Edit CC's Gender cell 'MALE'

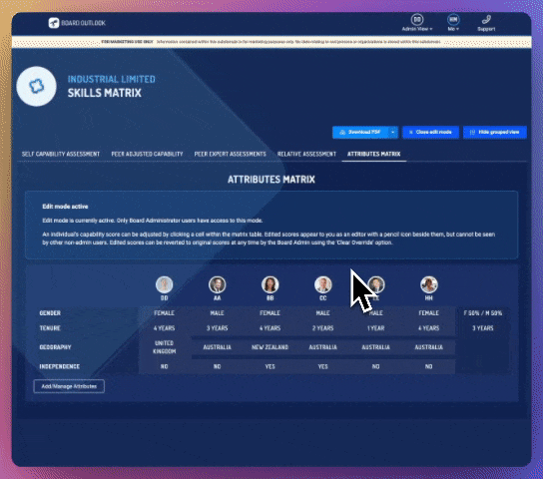(323, 313)
